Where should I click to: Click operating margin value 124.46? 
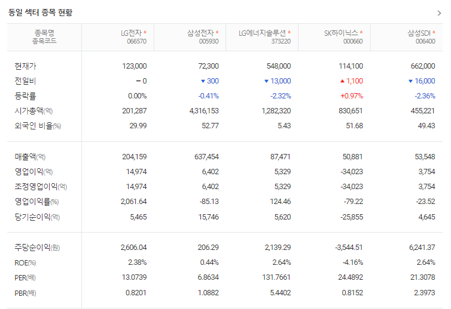tap(280, 202)
